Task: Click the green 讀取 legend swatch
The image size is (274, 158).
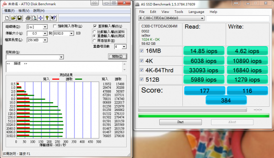Action: pos(78,79)
